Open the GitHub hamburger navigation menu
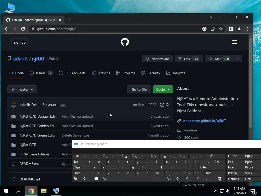 coord(234,42)
